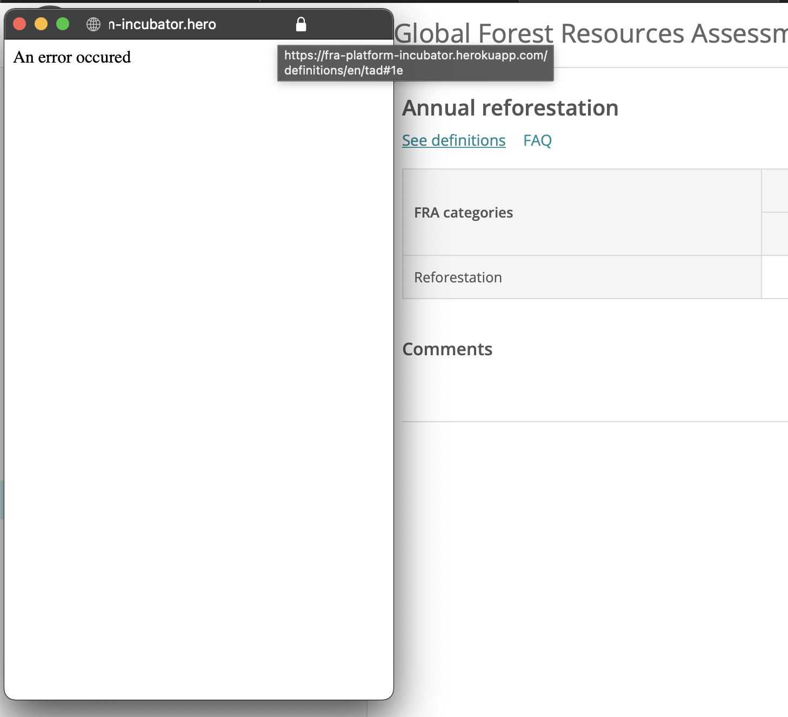This screenshot has width=788, height=717.
Task: Open the See definitions link
Action: tap(453, 140)
